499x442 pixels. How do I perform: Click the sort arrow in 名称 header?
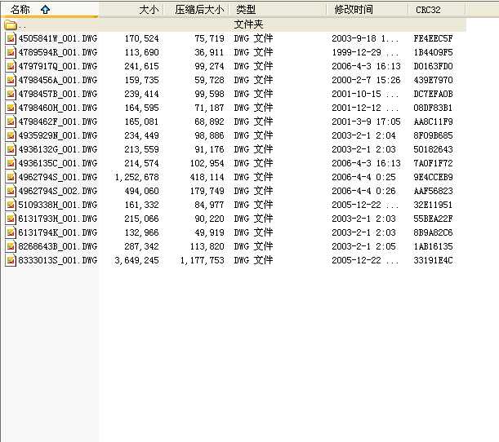[45, 10]
